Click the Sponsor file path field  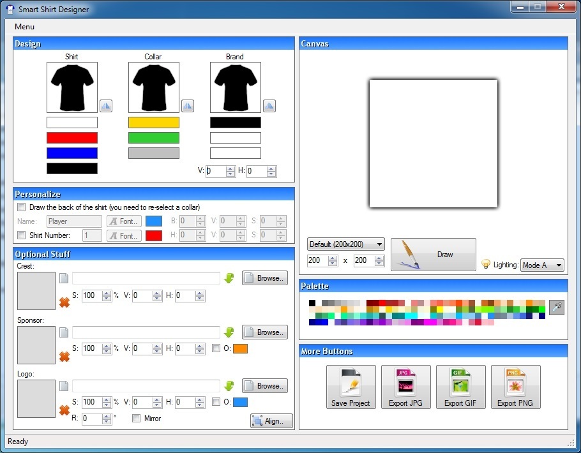pos(146,332)
